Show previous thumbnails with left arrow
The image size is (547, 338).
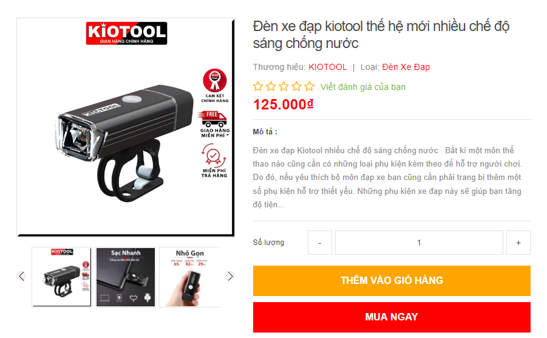tap(22, 276)
